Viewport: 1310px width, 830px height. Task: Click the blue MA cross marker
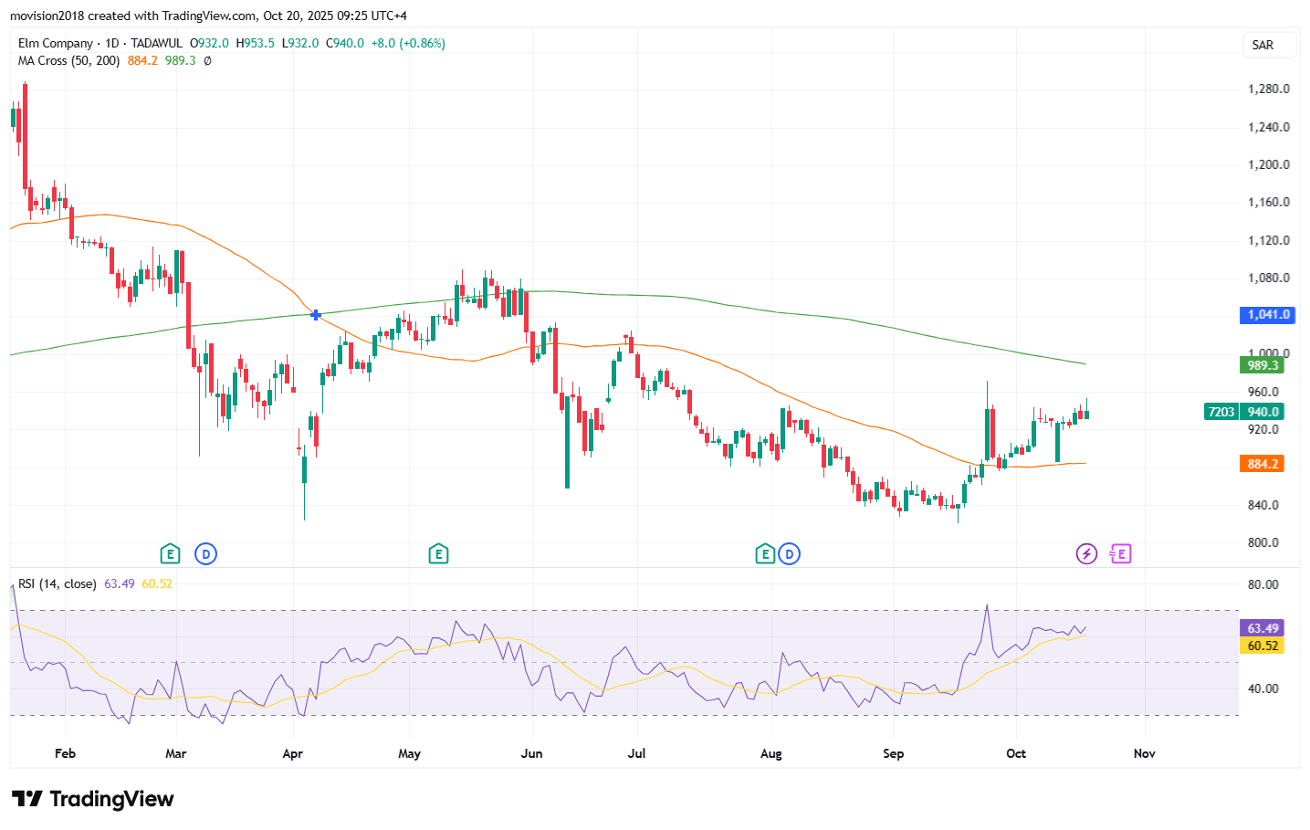(x=316, y=315)
